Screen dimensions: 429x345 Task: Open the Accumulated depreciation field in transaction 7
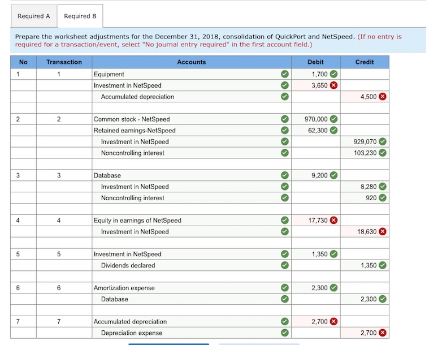[192, 321]
